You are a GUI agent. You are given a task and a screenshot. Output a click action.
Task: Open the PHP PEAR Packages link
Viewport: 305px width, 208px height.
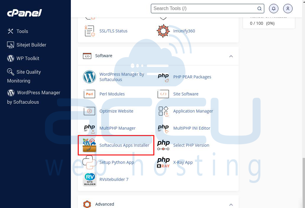192,77
